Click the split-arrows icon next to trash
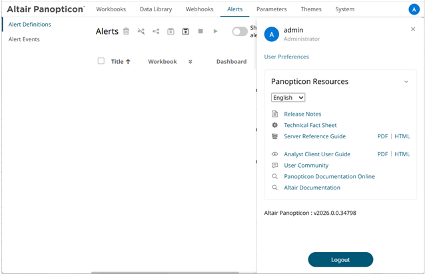 click(141, 31)
